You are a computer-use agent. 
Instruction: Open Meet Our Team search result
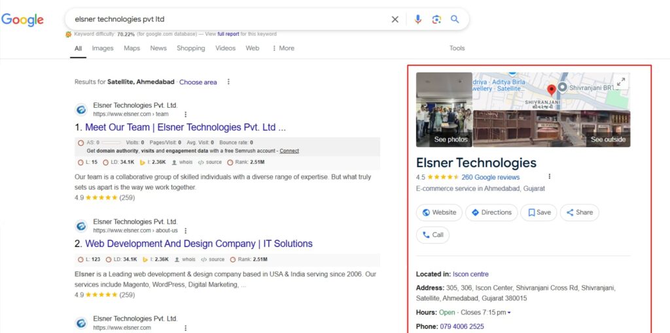[185, 127]
